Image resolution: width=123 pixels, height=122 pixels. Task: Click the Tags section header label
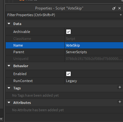click(x=17, y=88)
